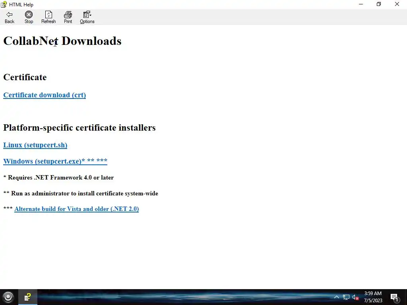Open the Options dropdown menu
407x305 pixels.
point(87,17)
